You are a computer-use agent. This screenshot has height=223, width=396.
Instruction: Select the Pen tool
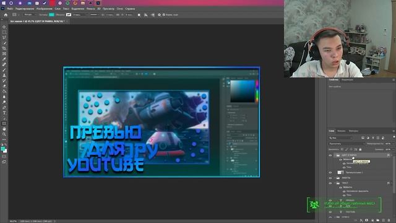pyautogui.click(x=4, y=107)
